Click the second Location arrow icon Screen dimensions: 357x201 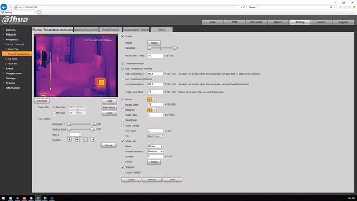[78, 140]
